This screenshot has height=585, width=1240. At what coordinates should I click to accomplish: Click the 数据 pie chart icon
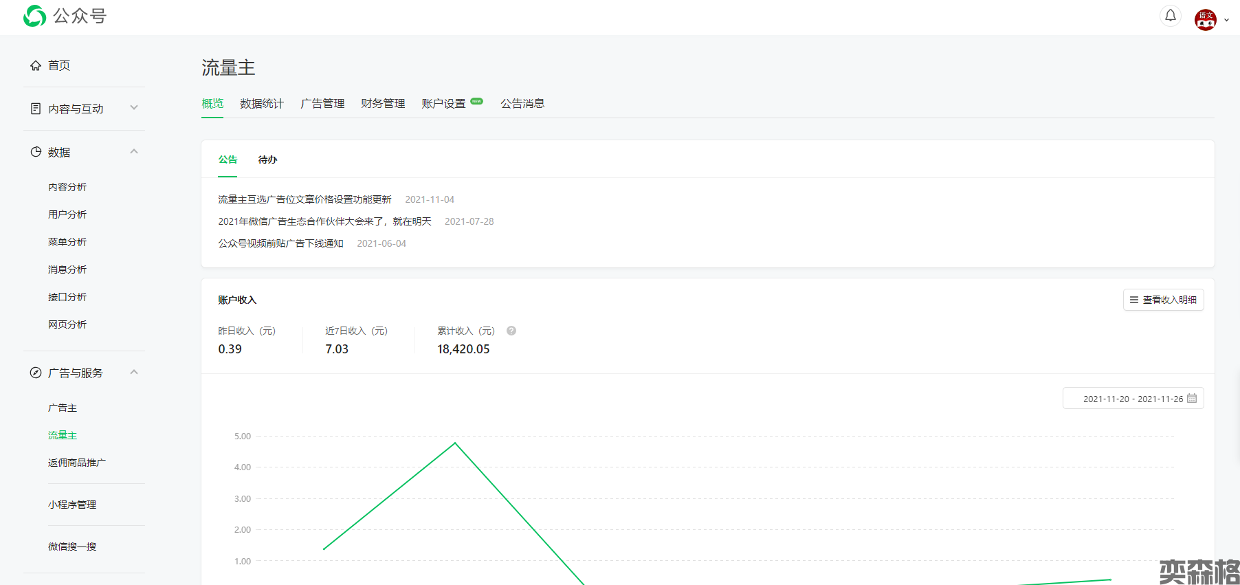pyautogui.click(x=36, y=152)
